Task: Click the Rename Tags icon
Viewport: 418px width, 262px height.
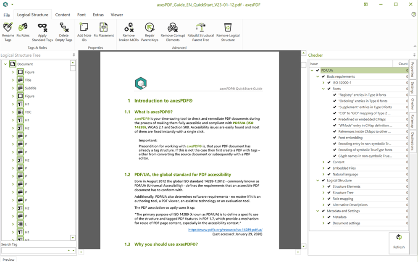Action: pos(8,28)
